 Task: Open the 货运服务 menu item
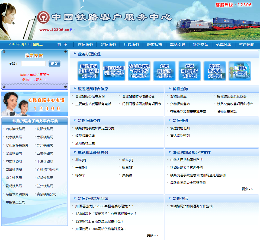pos(108,45)
